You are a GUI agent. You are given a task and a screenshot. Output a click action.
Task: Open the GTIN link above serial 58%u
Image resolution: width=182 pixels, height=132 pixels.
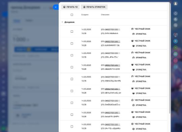pyautogui.click(x=112, y=89)
